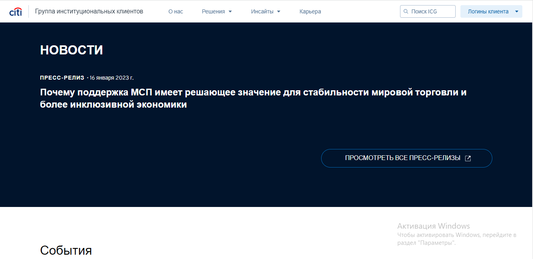
Task: Select the Решения navigation label
Action: point(213,12)
